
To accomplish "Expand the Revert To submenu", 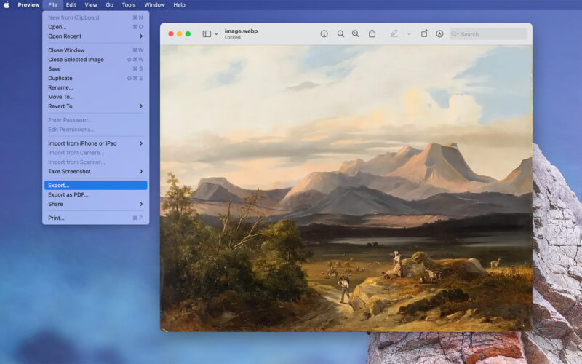I will point(96,106).
